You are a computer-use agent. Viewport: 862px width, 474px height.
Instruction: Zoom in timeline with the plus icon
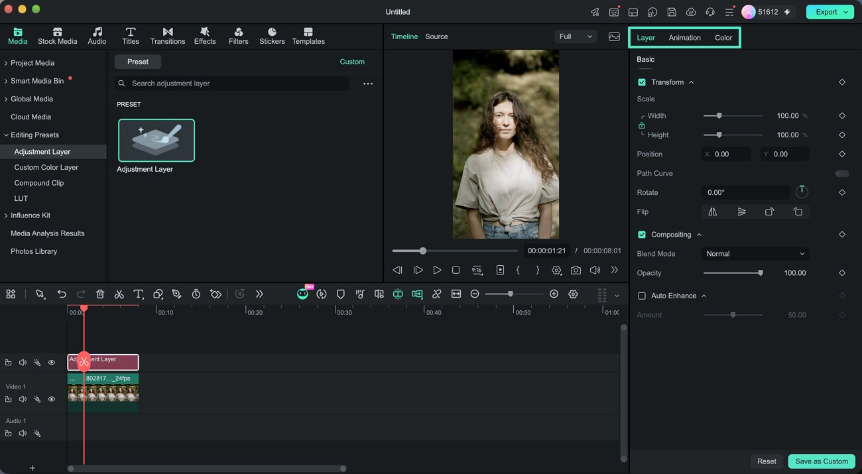point(554,294)
